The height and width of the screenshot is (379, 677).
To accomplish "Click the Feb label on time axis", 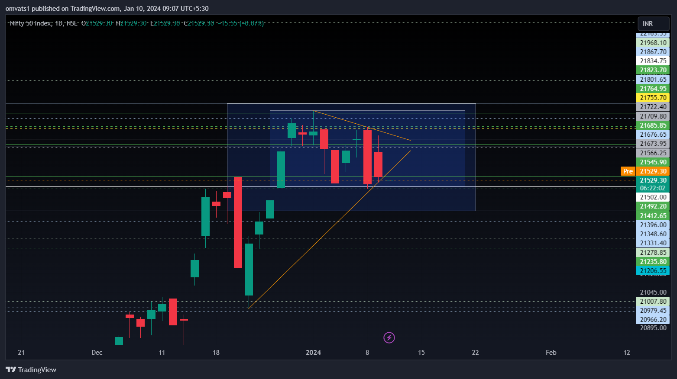I will click(551, 353).
